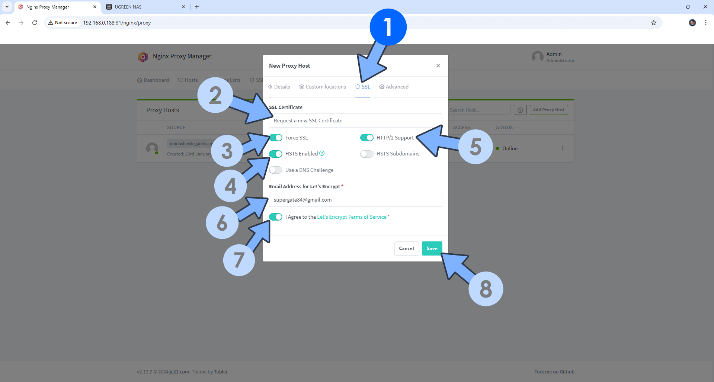The image size is (714, 382).
Task: Click the Nginx Proxy Manager logo
Action: (x=143, y=57)
